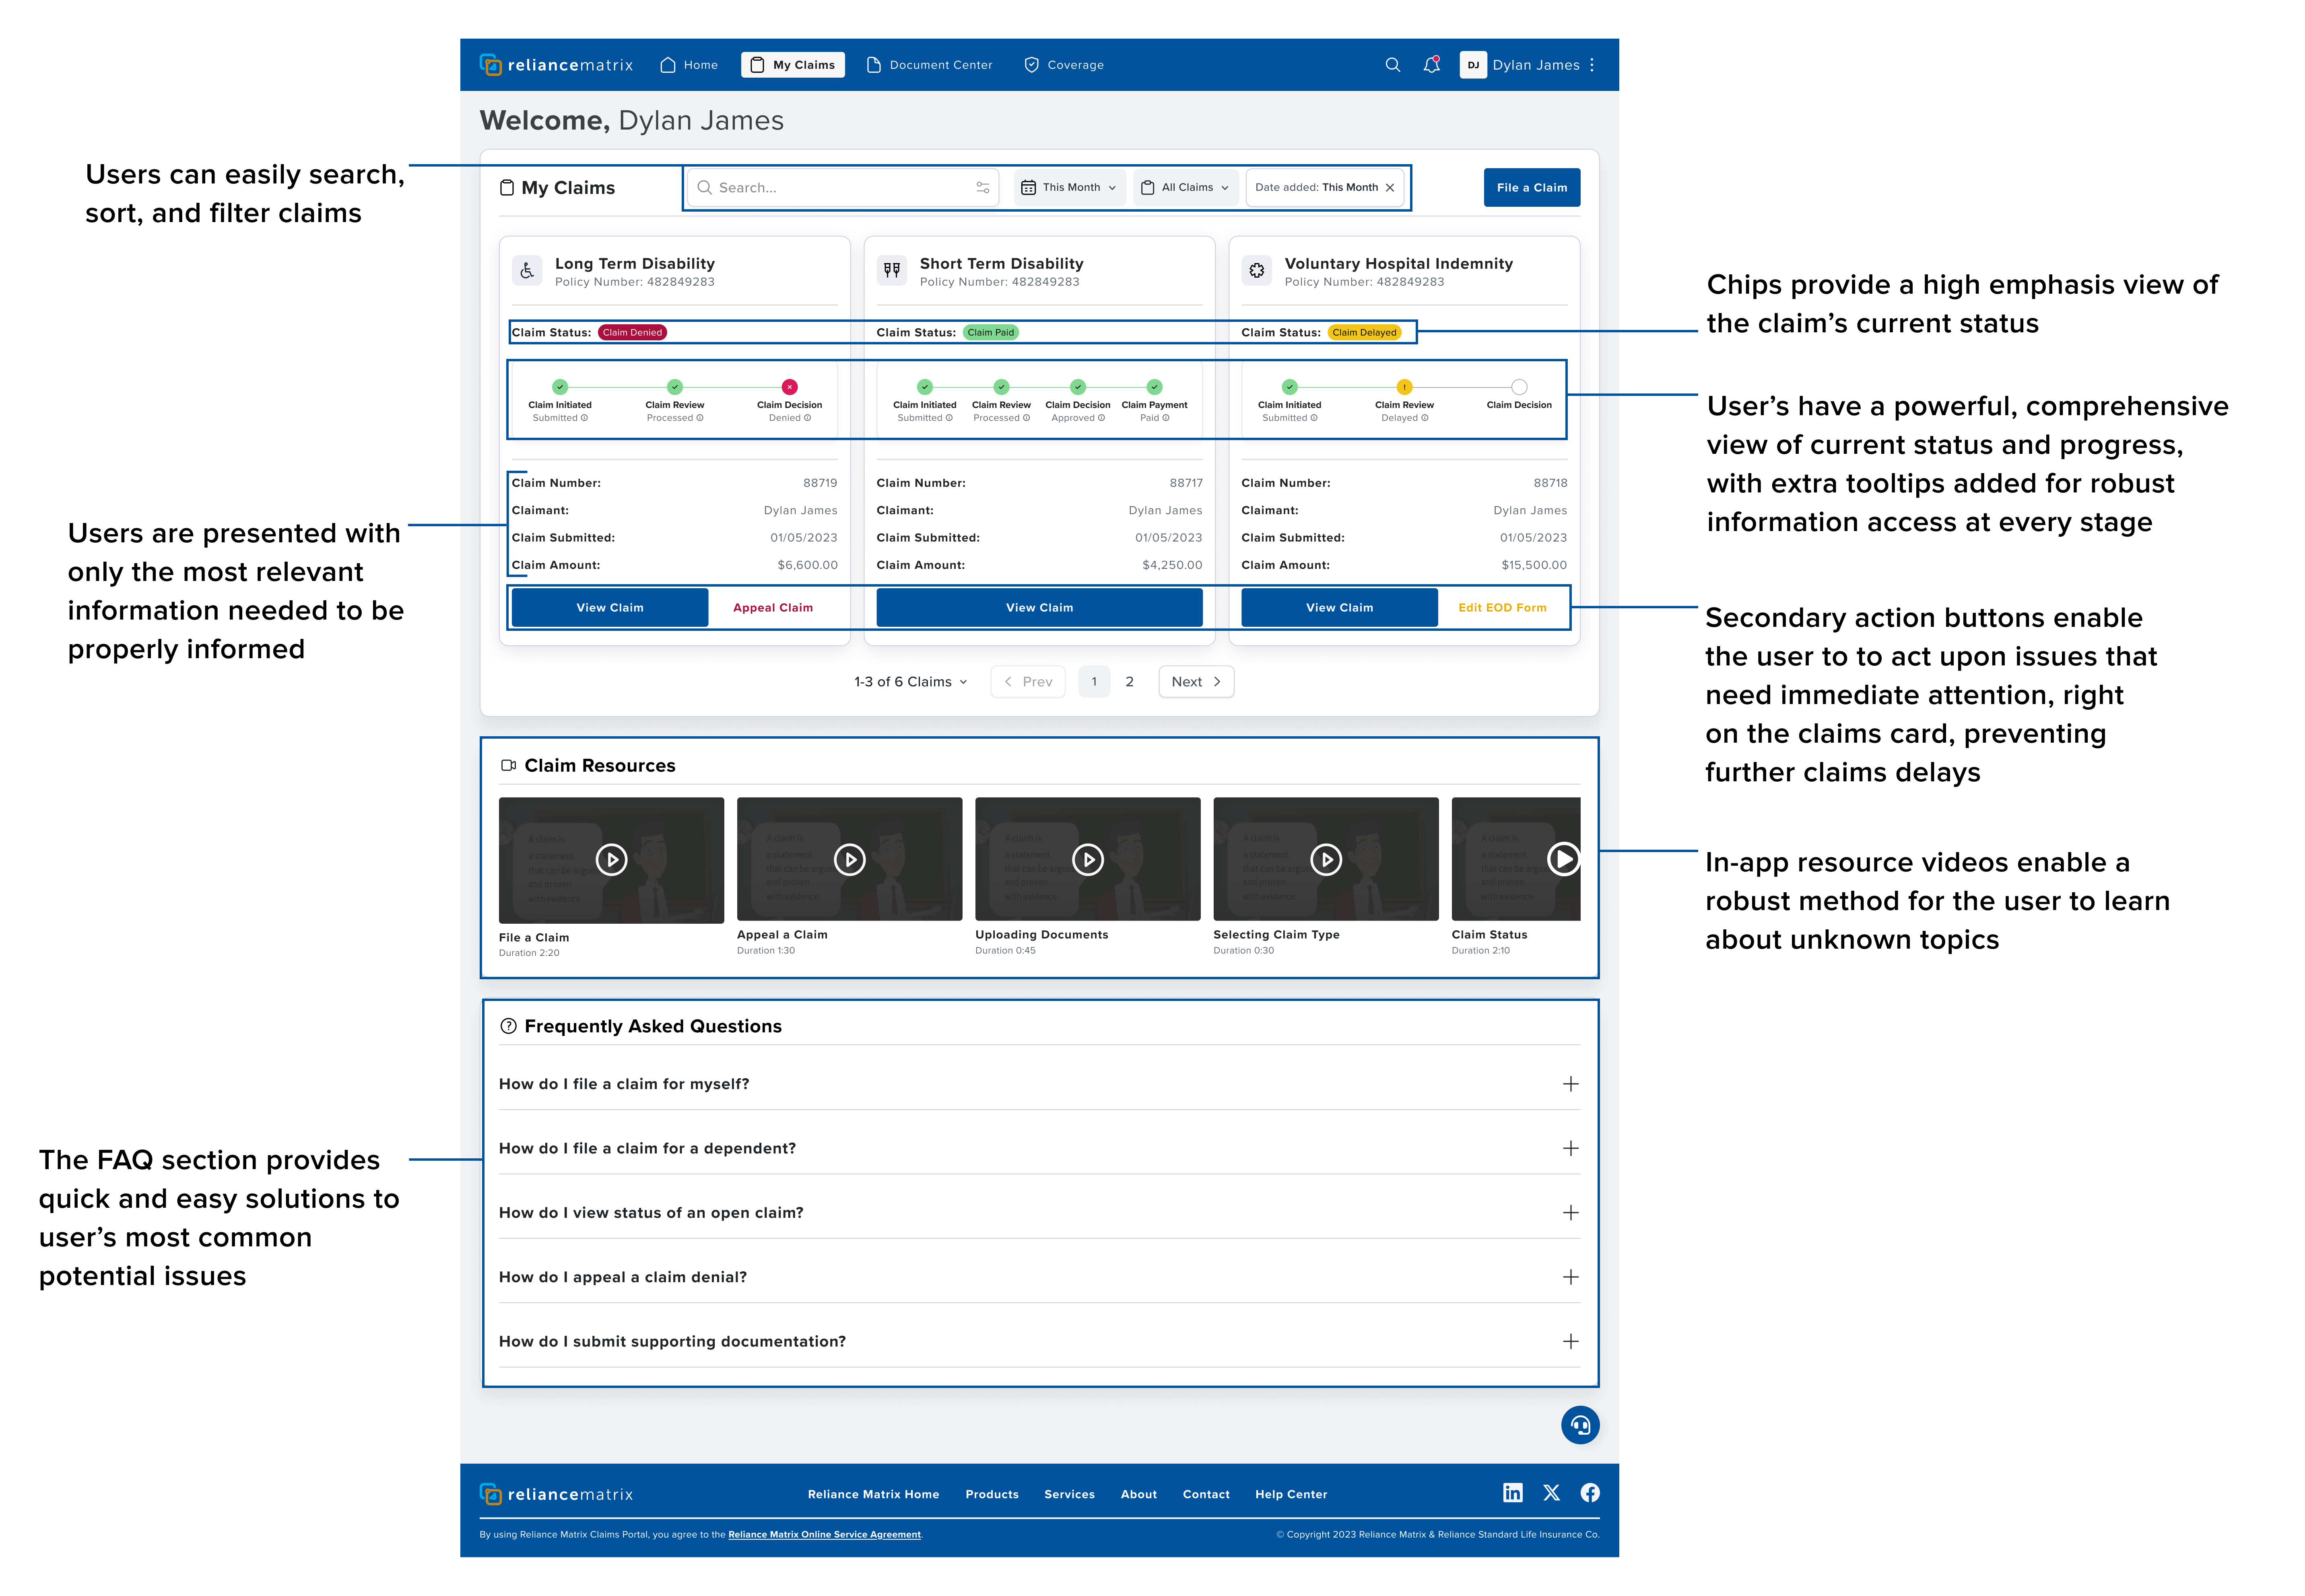This screenshot has height=1596, width=2305.
Task: Click the info tooltip next to Delayed
Action: click(1424, 418)
